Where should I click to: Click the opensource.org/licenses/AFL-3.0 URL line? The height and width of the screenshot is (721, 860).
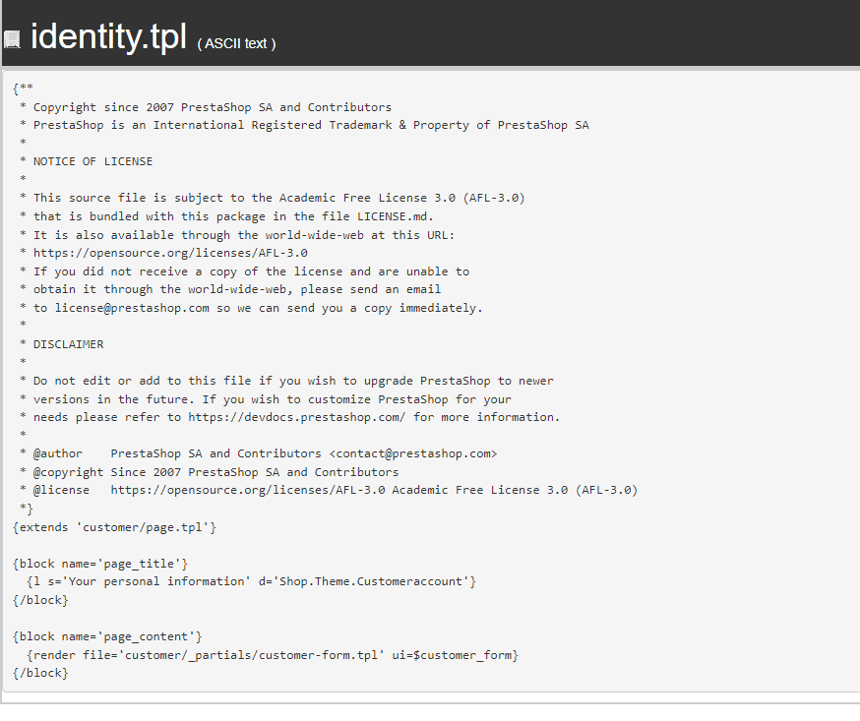(x=170, y=253)
